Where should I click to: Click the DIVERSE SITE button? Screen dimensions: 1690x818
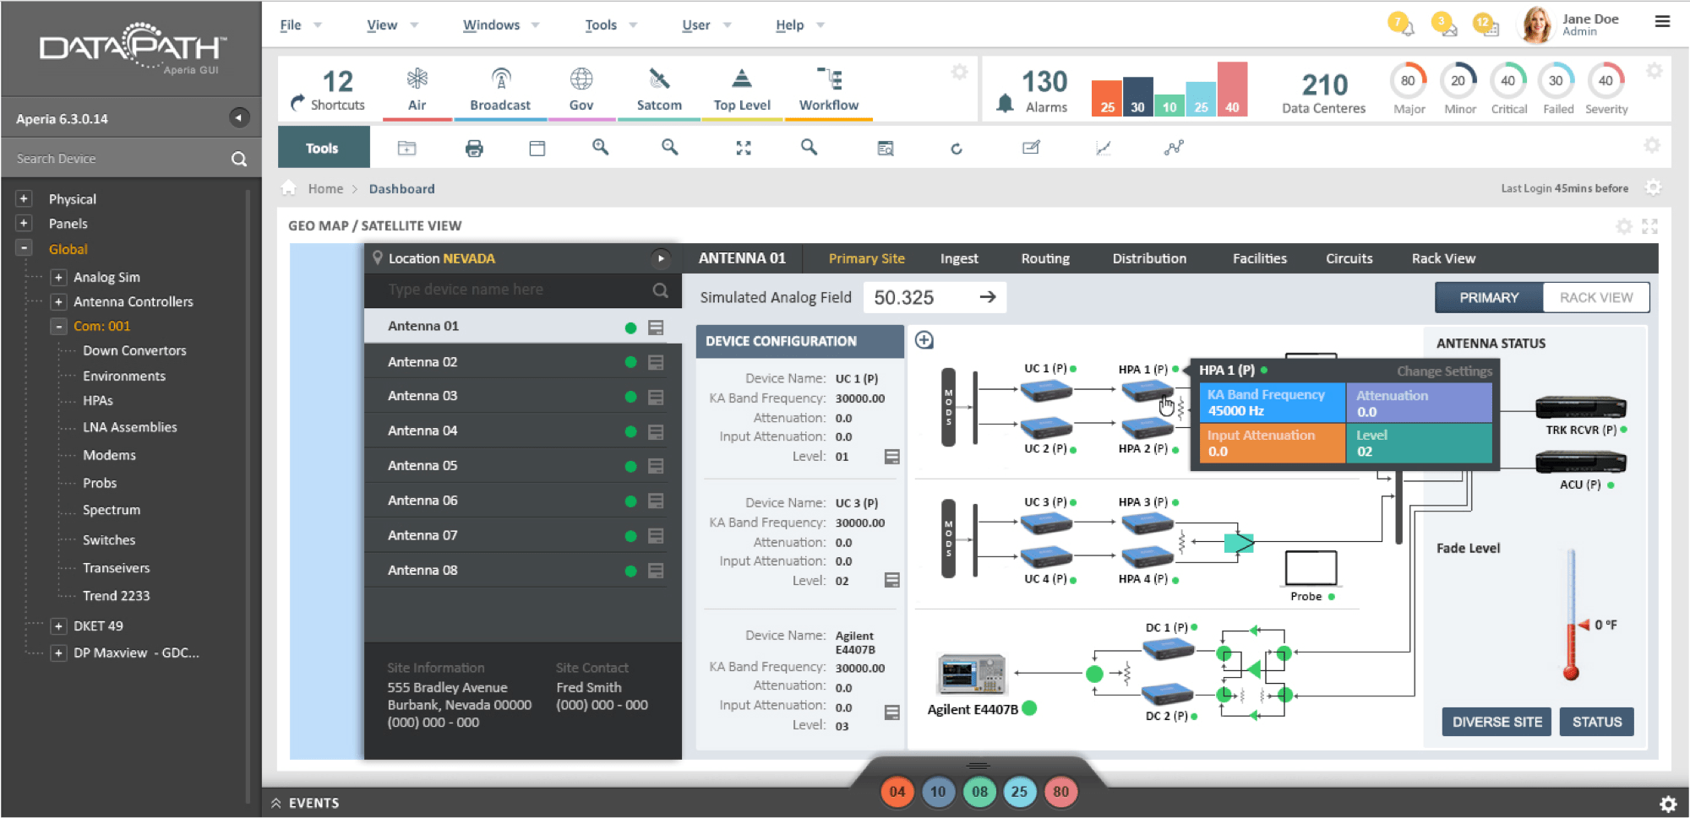click(x=1496, y=722)
